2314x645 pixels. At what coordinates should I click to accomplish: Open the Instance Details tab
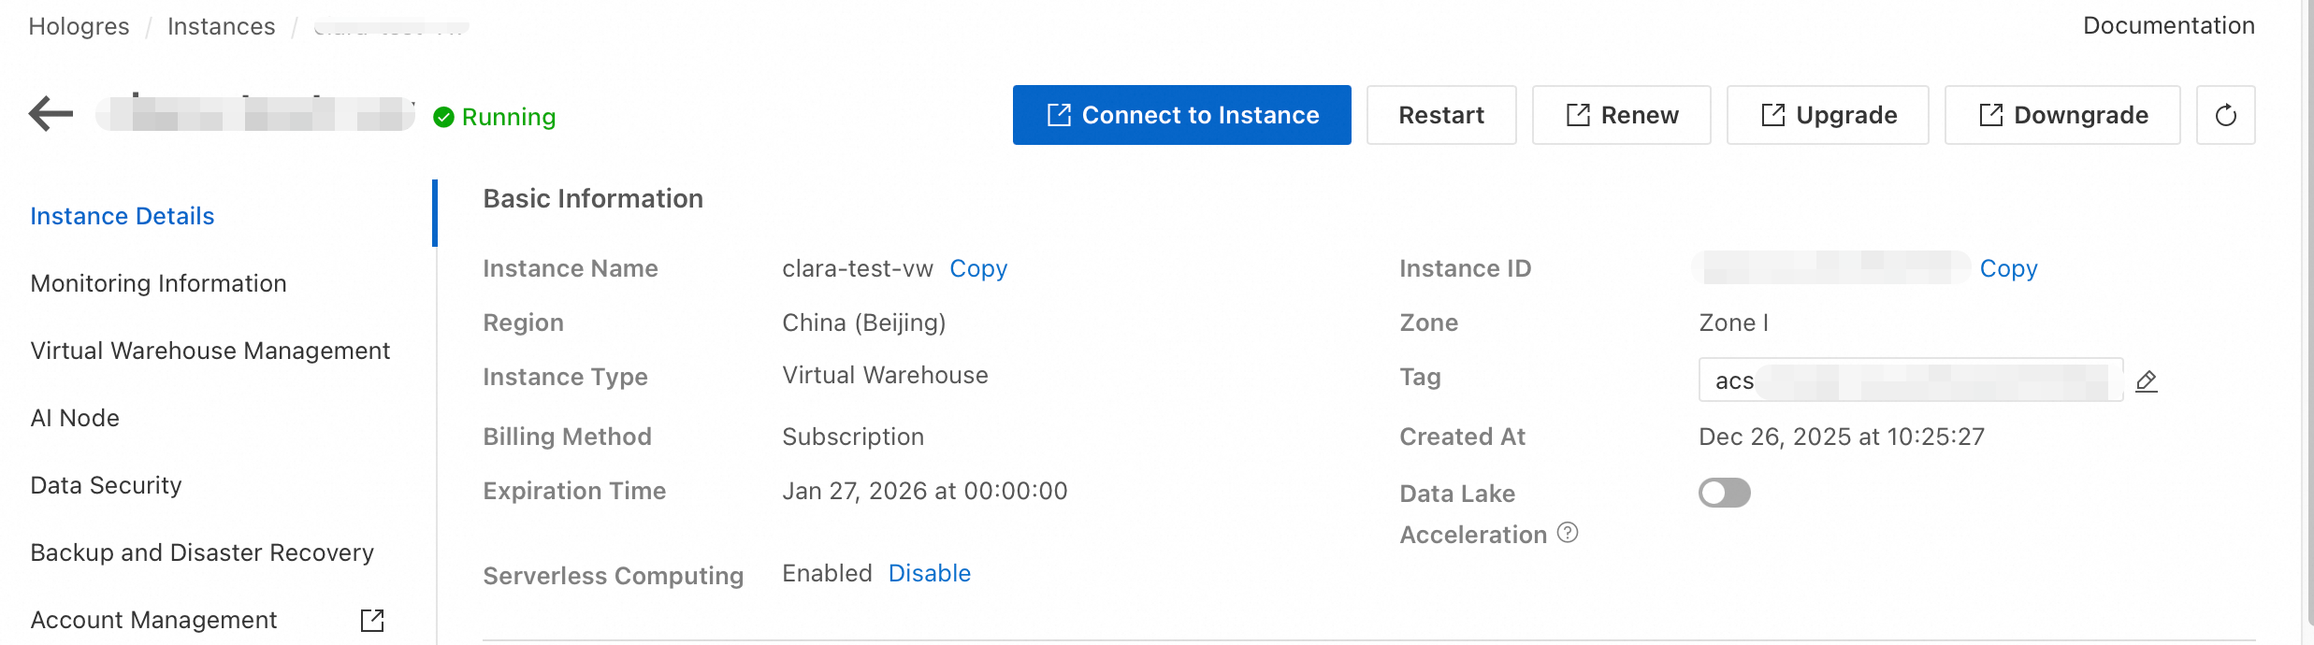123,216
